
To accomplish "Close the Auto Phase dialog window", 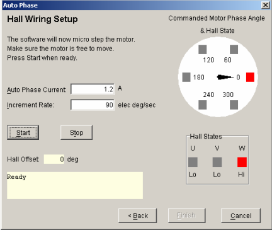I will tap(266, 5).
